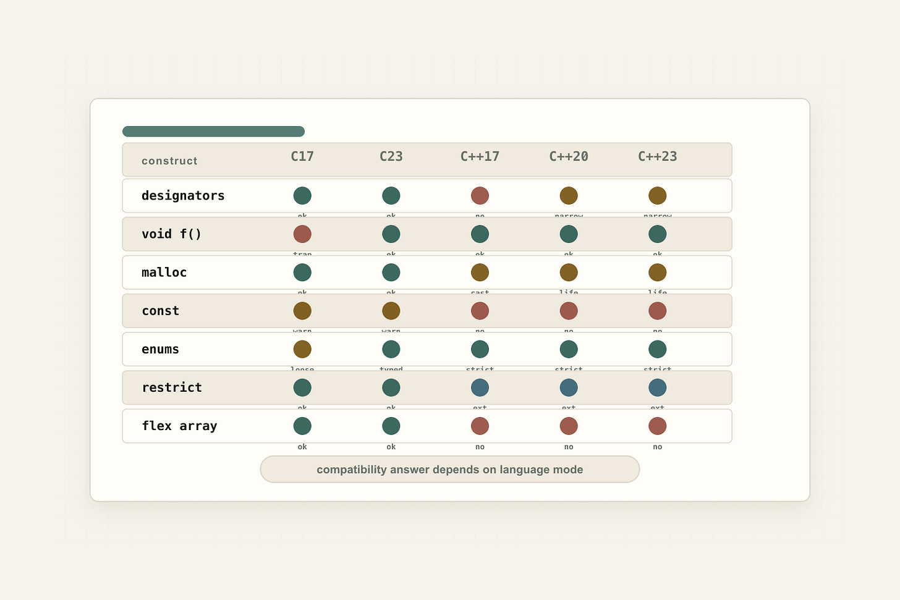Click the C23 column header
This screenshot has height=600, width=900.
click(391, 156)
